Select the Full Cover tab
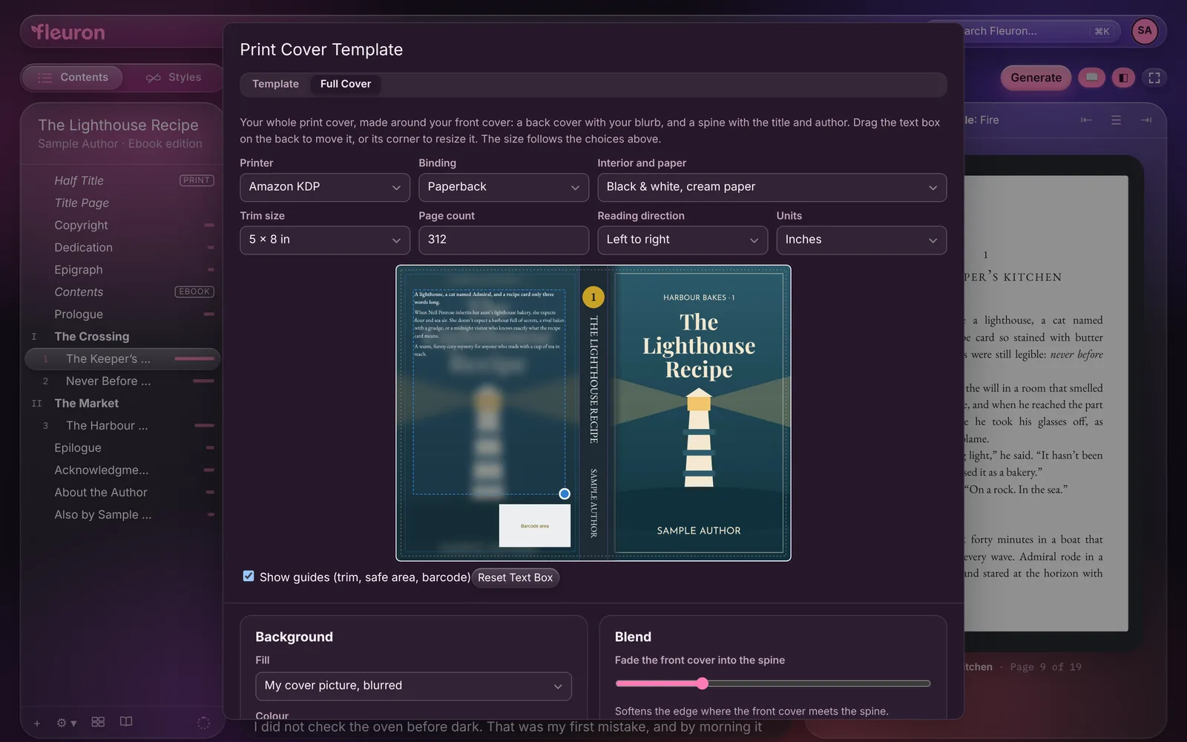The image size is (1187, 742). [346, 84]
